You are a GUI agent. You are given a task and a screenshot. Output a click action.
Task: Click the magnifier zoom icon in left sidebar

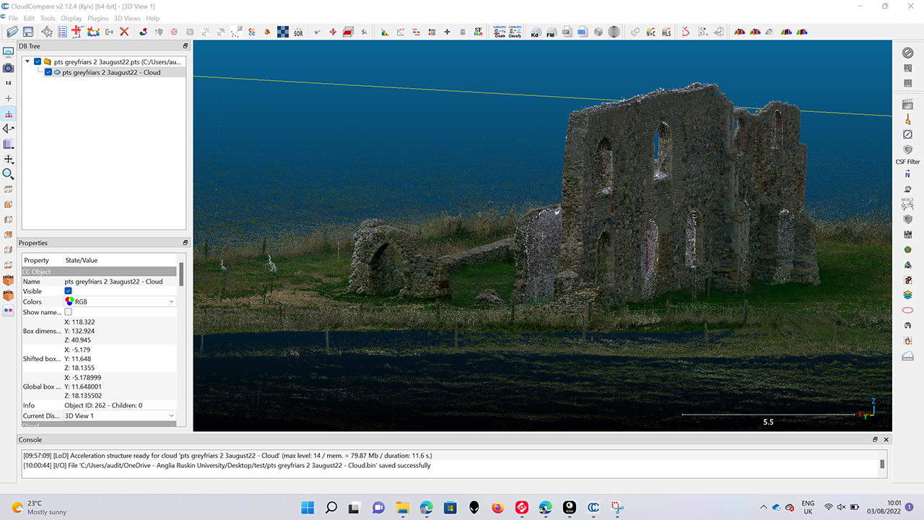pos(8,174)
